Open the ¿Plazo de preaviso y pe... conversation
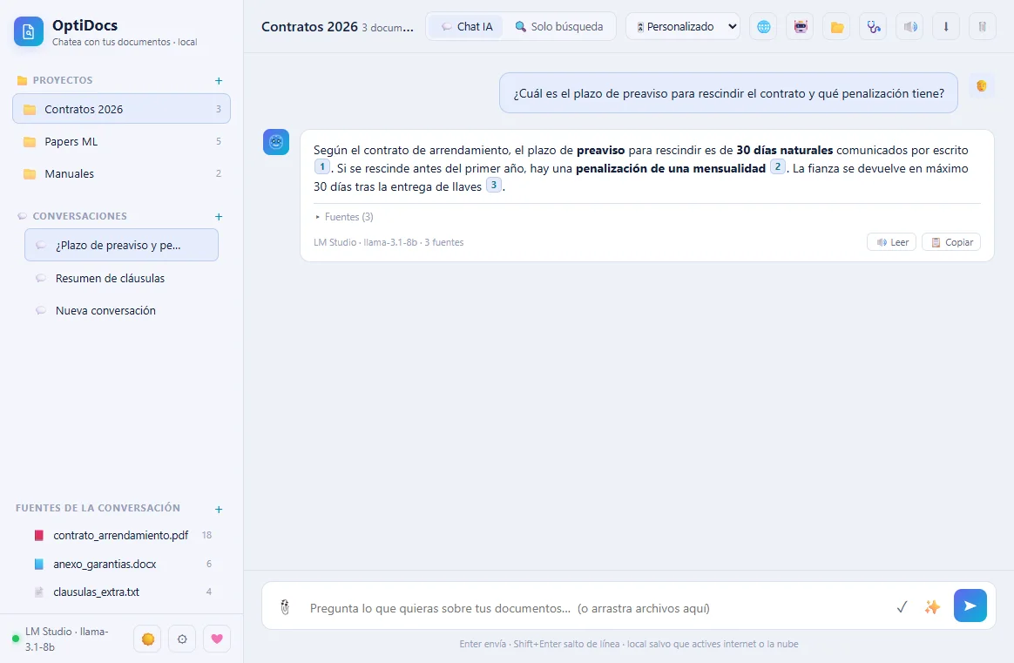This screenshot has width=1014, height=663. [x=122, y=245]
